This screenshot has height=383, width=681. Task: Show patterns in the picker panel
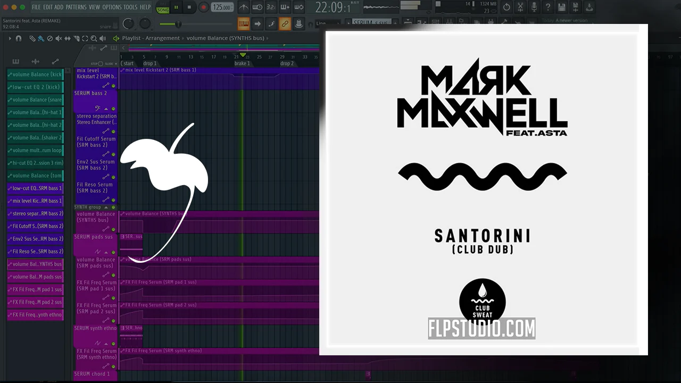16,62
